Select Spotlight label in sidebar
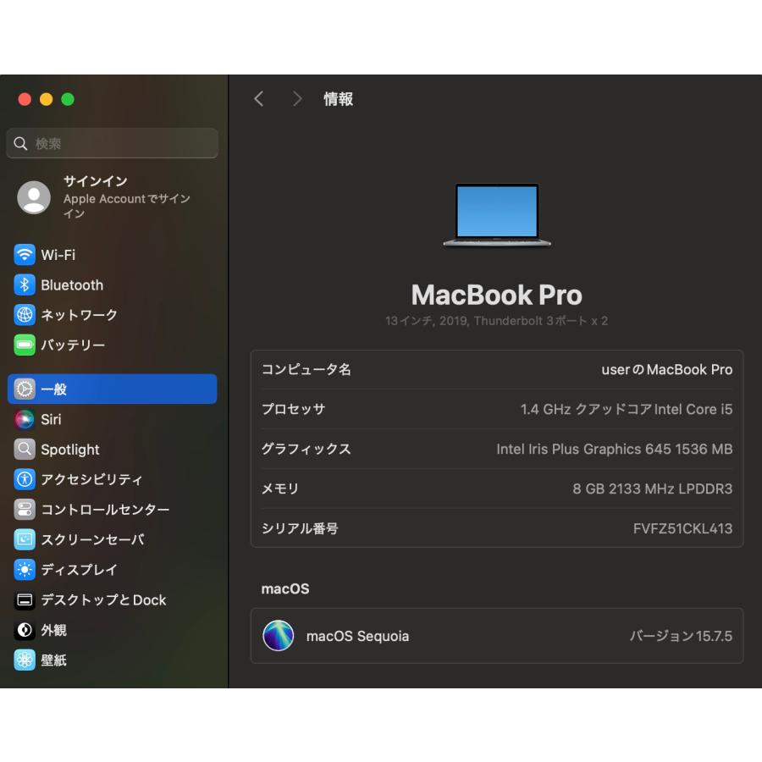This screenshot has width=762, height=762. click(70, 450)
